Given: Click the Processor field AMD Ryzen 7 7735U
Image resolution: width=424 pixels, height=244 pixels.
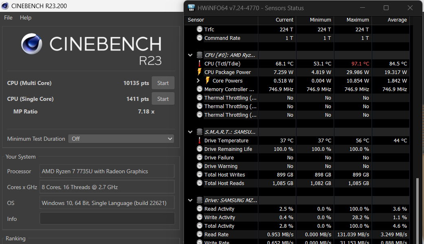Looking at the screenshot, I should click(x=107, y=171).
